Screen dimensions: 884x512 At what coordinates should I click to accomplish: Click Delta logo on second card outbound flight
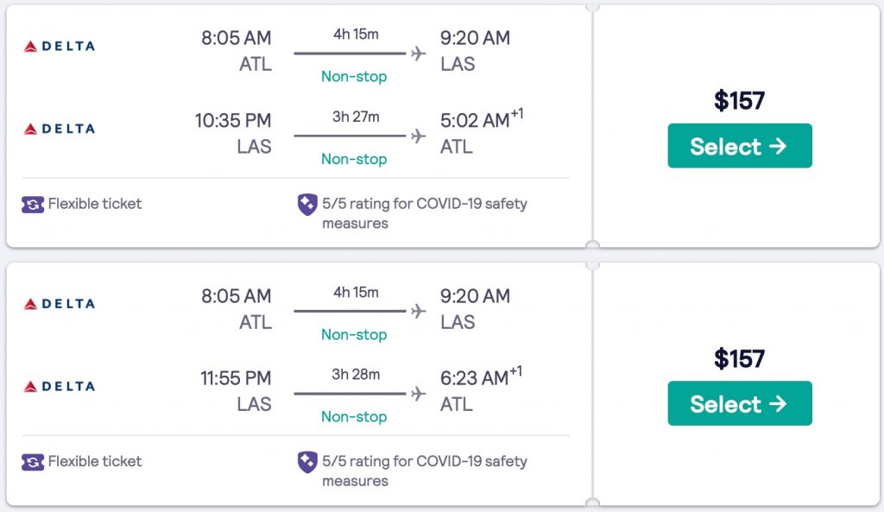pos(59,304)
